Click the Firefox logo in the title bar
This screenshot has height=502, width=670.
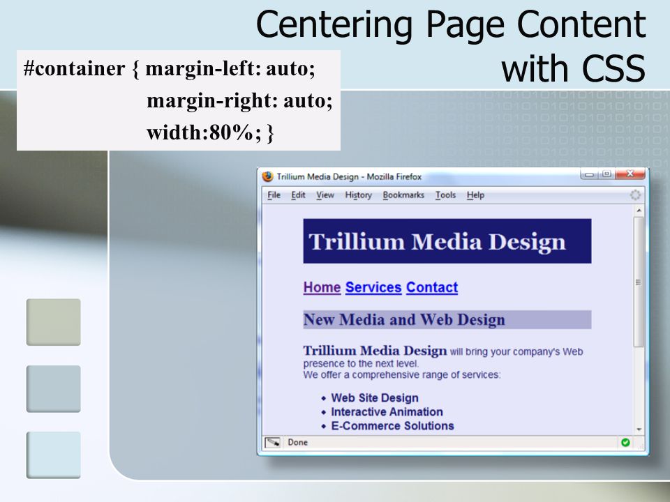tap(267, 176)
